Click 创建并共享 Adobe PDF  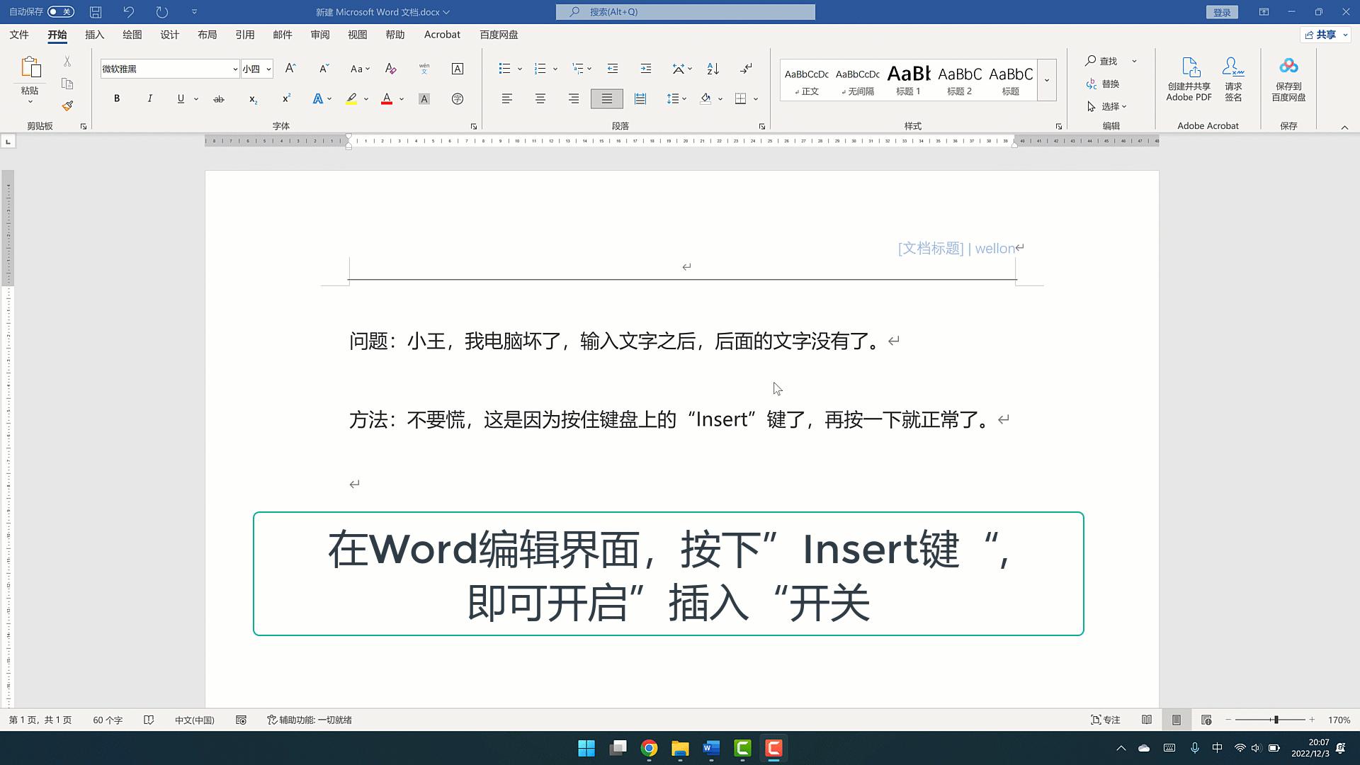(x=1189, y=78)
